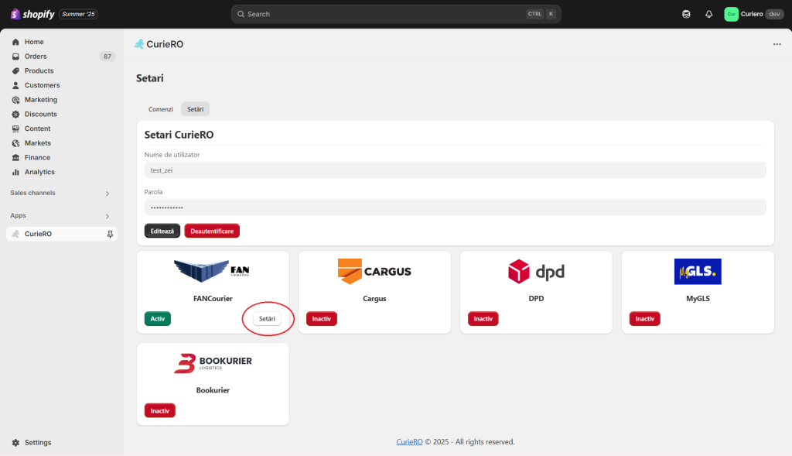The width and height of the screenshot is (792, 456).
Task: Open Content in the sidebar
Action: (37, 129)
